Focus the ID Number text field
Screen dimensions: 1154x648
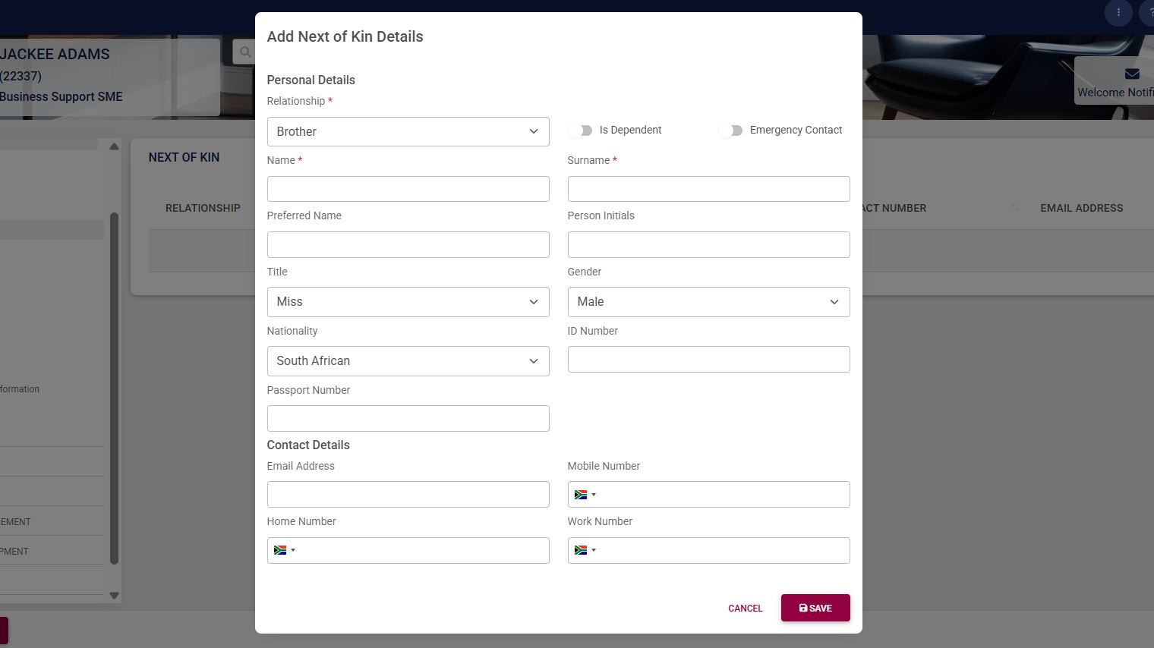708,360
